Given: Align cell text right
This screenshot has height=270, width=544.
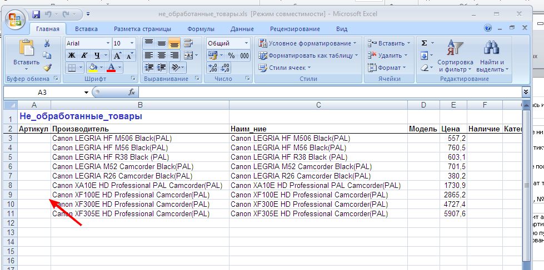Looking at the screenshot, I should (x=174, y=55).
